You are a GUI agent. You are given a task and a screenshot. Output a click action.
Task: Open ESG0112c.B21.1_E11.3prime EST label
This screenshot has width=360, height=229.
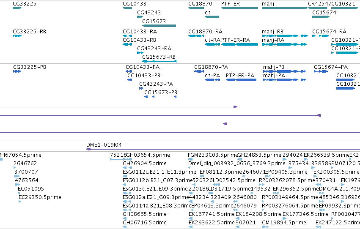pyautogui.click(x=159, y=172)
